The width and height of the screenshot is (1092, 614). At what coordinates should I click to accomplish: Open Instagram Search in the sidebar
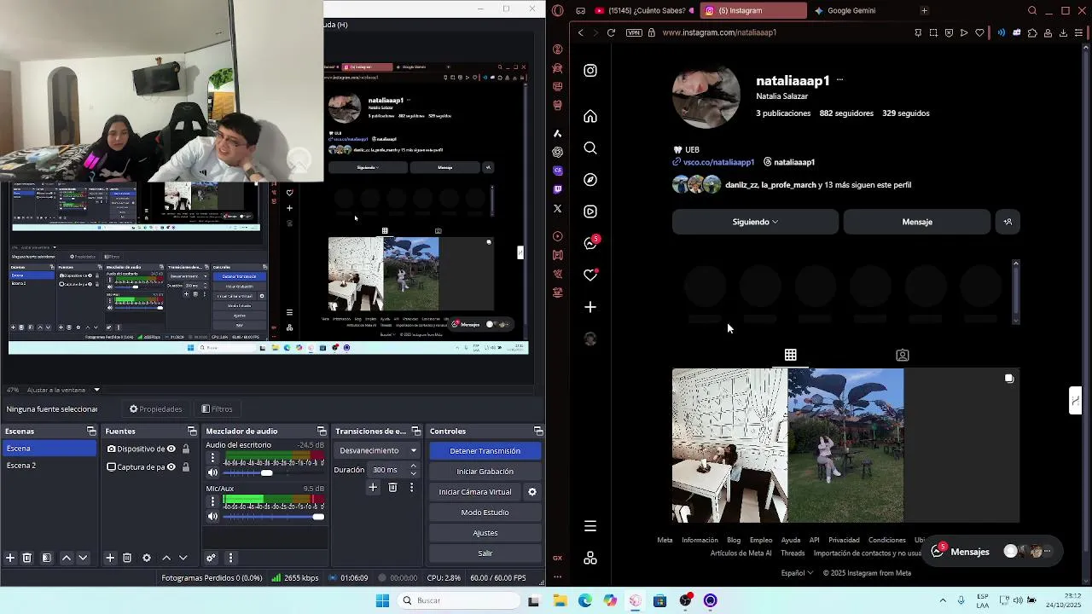point(590,148)
